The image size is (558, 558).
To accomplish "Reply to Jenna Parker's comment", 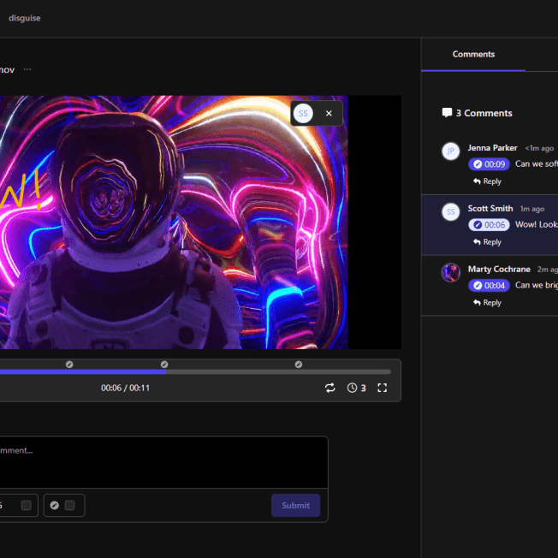I will point(487,181).
